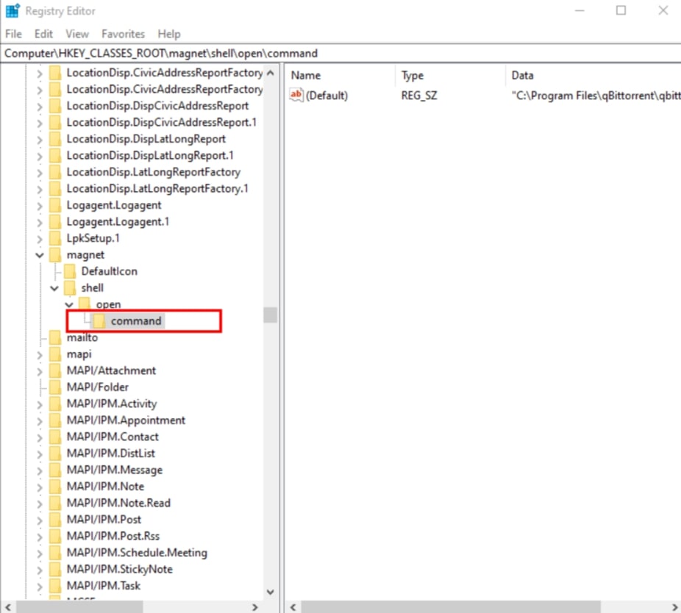Click the command folder icon
681x613 pixels.
point(99,320)
